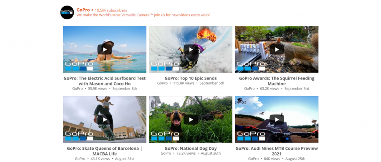Click the GoPro logo on the surfer thumbnail
381x162 pixels.
(x=79, y=66)
